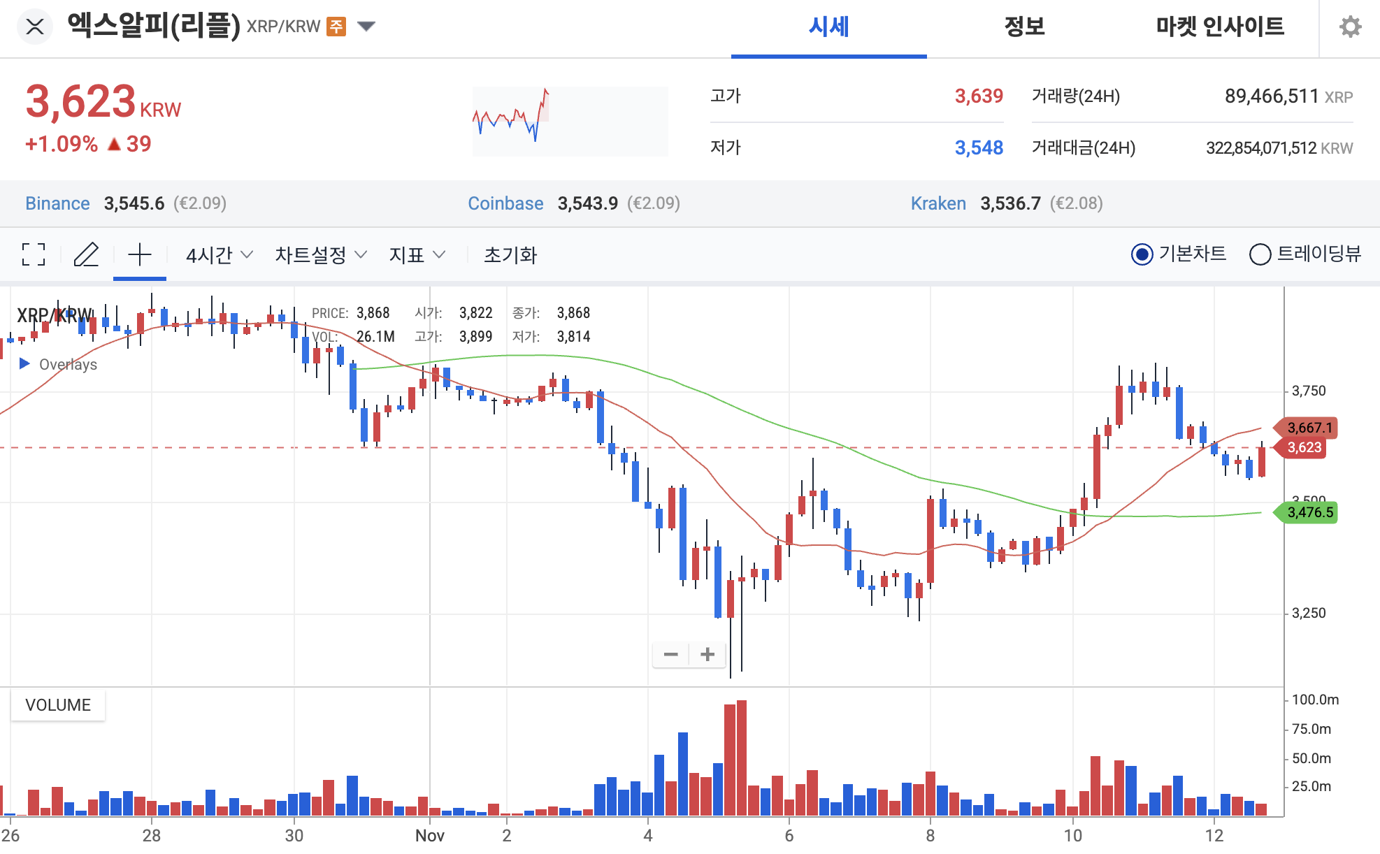Open the 마켓 인사이트 tab
The height and width of the screenshot is (854, 1380).
point(1219,27)
